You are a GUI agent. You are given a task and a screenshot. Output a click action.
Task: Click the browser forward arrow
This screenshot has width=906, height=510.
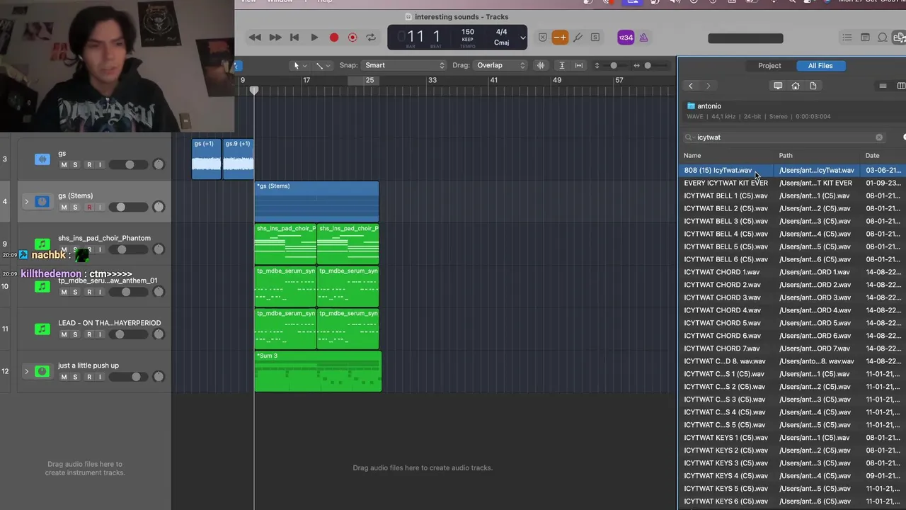(708, 86)
